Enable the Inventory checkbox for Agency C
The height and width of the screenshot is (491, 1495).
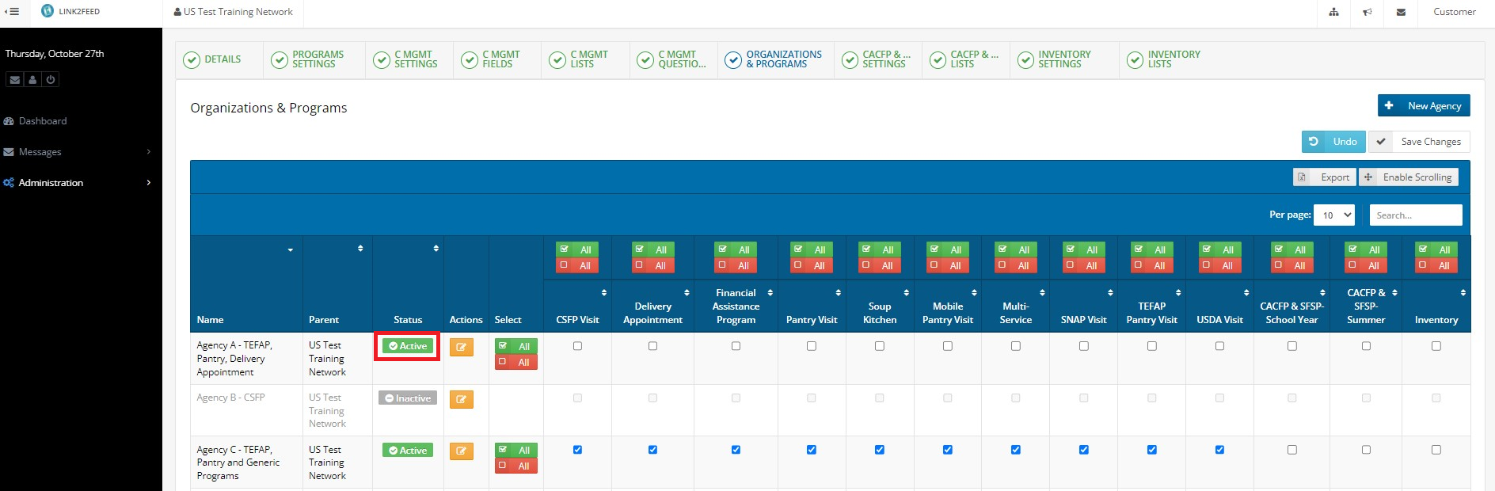[x=1436, y=450]
